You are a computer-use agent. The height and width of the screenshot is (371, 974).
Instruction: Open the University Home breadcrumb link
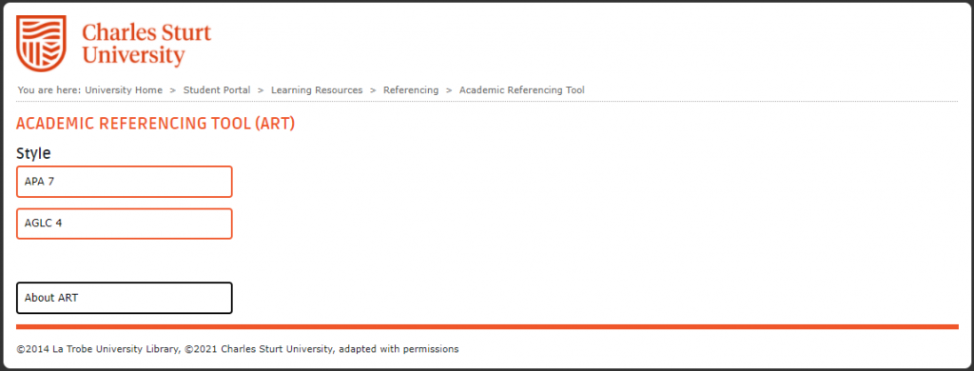(124, 90)
